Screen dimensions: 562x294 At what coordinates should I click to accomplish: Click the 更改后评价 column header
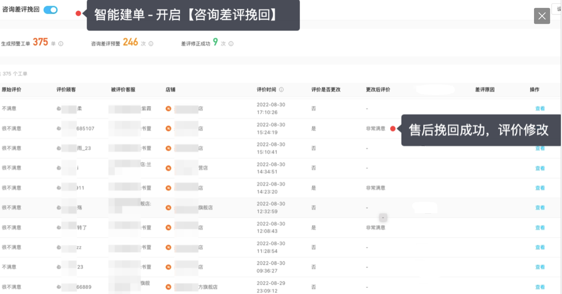[378, 90]
